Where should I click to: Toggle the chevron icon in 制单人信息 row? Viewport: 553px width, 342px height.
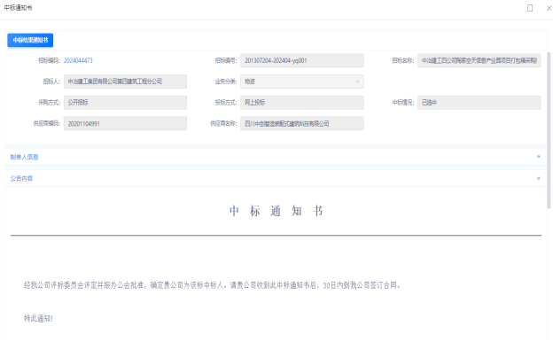538,157
